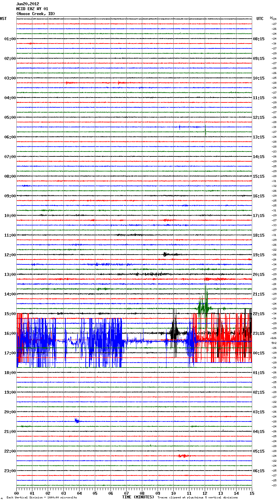Click the date label Jun20,2012
This screenshot has height=502, width=278.
28,4
